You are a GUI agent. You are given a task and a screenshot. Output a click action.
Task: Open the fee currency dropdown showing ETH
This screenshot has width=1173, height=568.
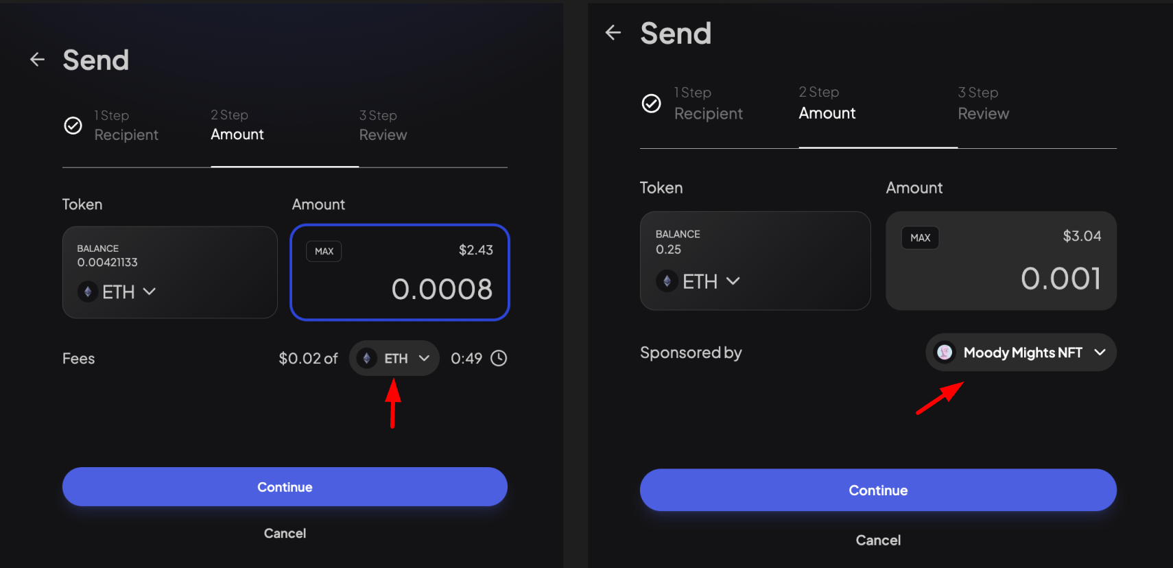click(394, 357)
